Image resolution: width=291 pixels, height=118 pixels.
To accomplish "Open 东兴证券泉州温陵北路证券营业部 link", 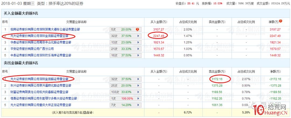I will click(41, 85).
